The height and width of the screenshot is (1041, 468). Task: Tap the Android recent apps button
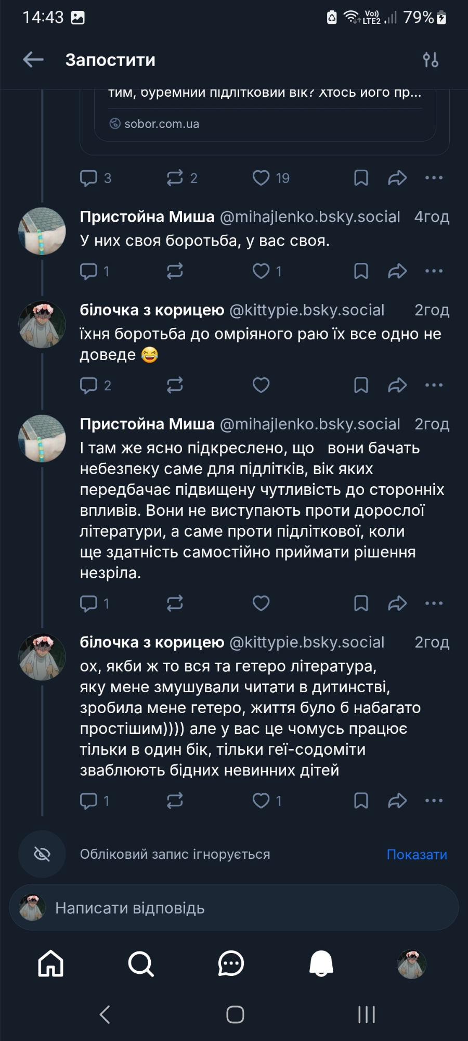point(367,1014)
